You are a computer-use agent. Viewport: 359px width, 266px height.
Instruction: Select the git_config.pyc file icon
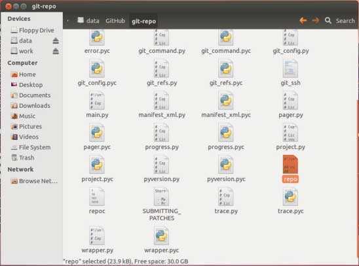click(x=97, y=69)
